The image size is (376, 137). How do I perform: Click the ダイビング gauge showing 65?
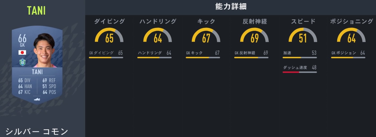[x=109, y=36]
